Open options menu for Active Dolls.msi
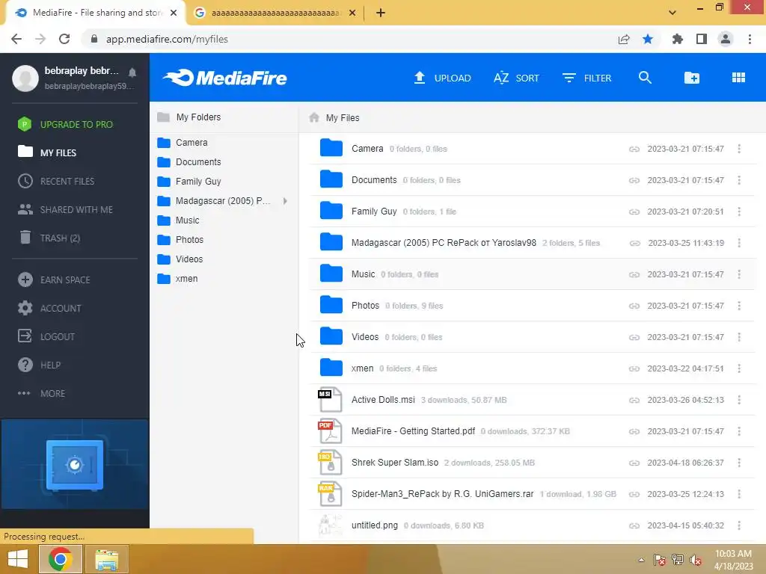 click(738, 400)
